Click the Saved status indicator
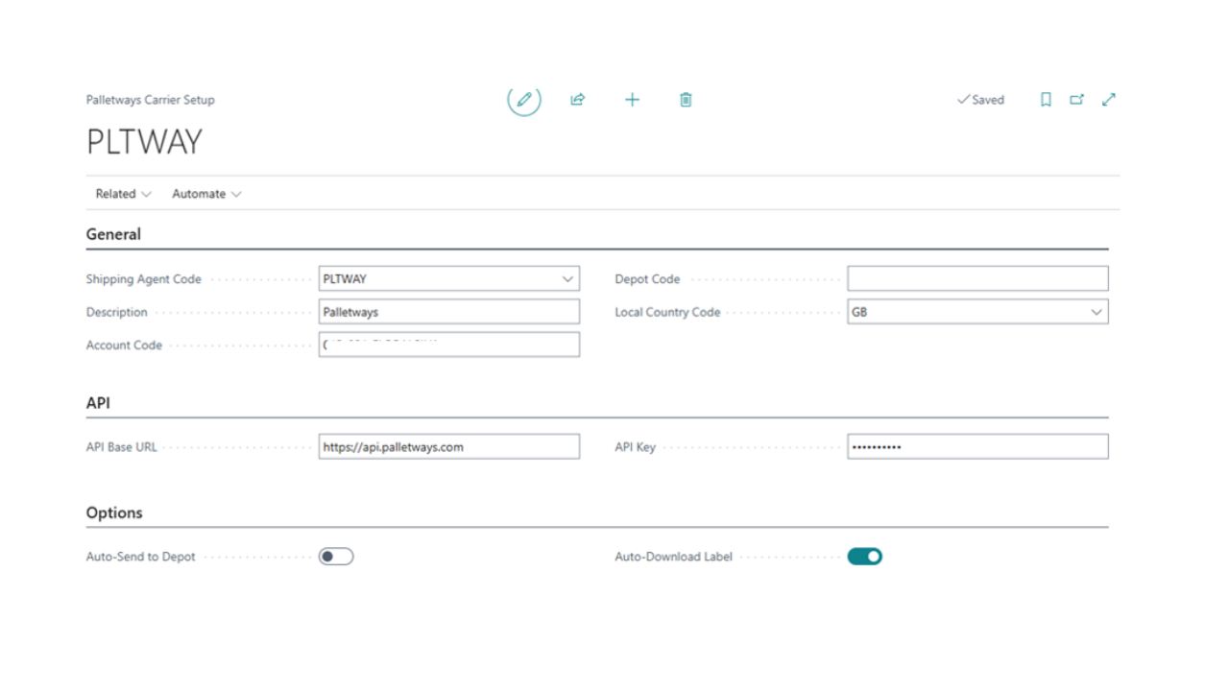This screenshot has height=691, width=1229. click(x=980, y=100)
